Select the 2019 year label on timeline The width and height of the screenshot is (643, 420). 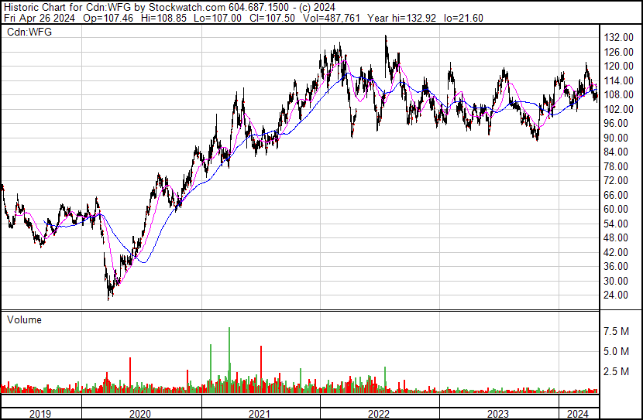click(x=40, y=414)
